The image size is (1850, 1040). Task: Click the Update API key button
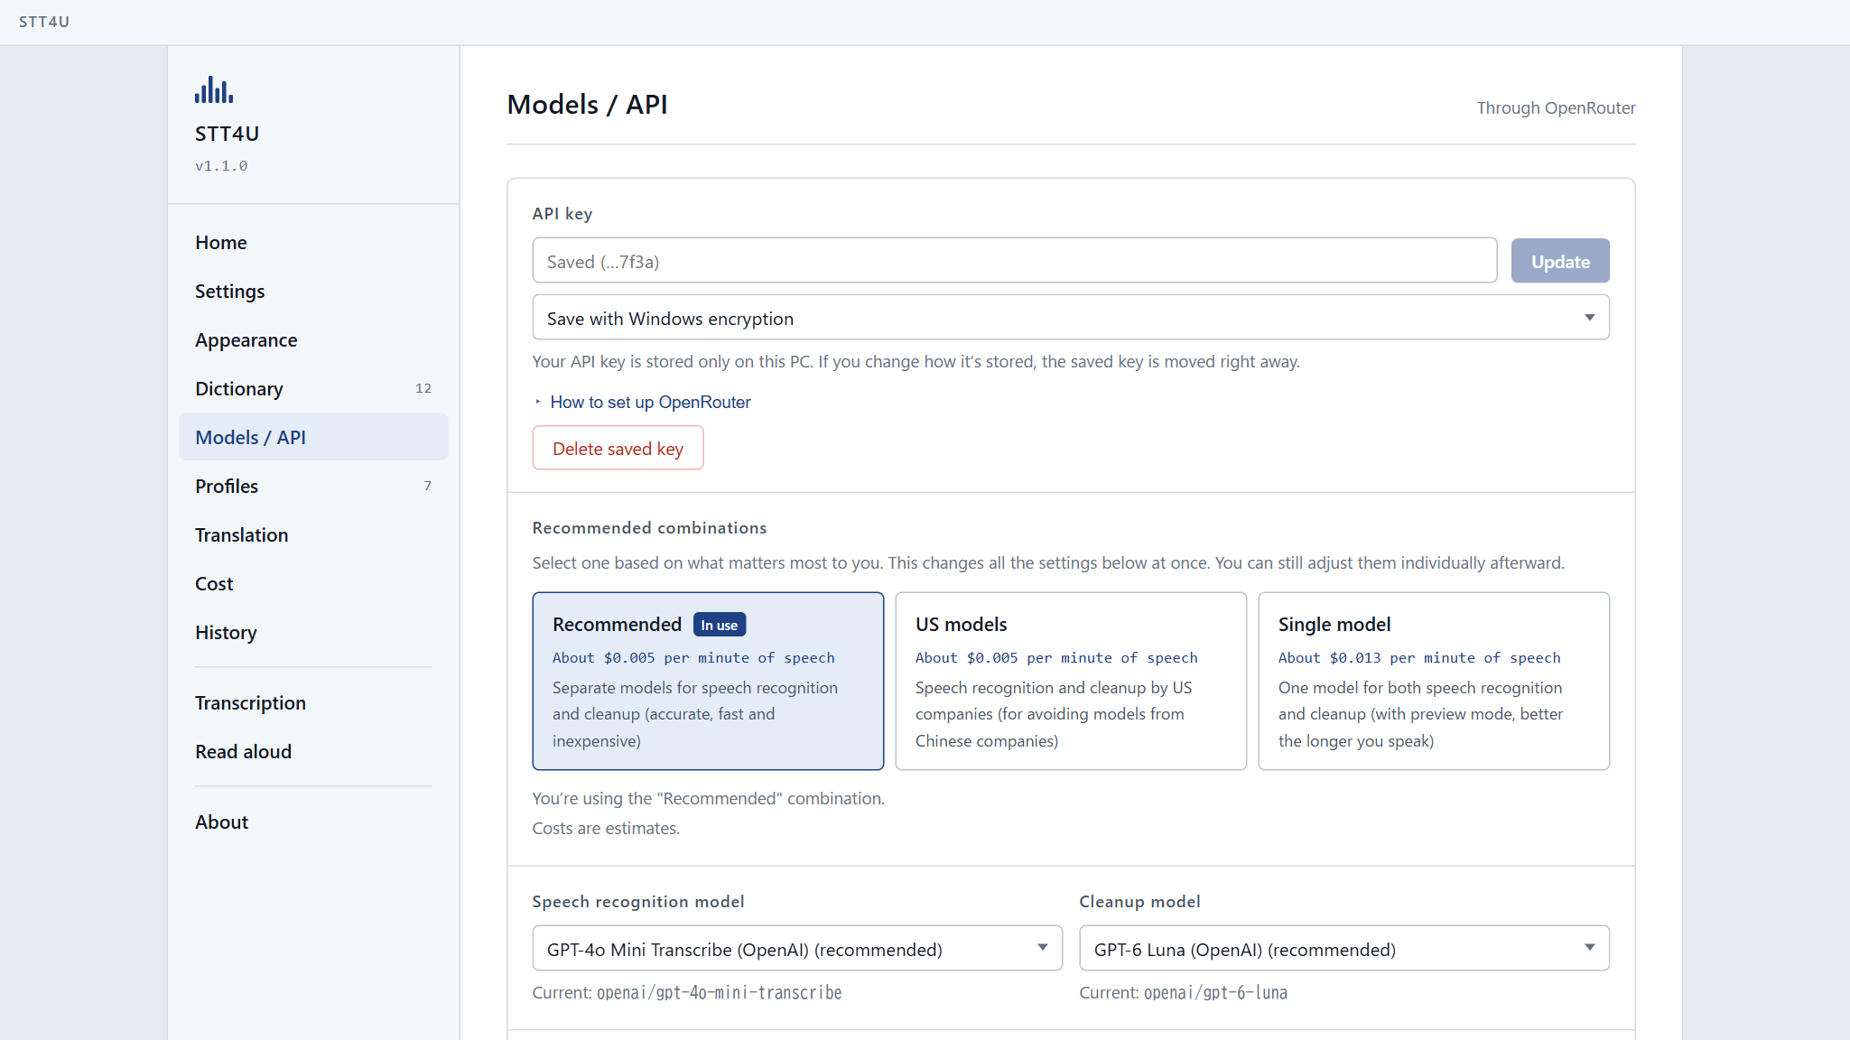(x=1560, y=261)
